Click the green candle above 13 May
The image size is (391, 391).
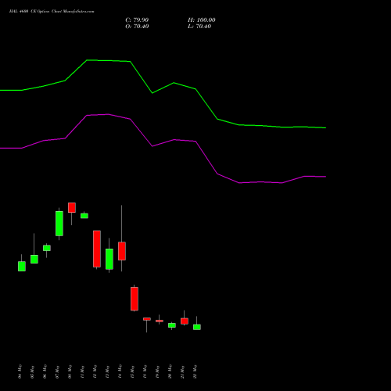(109, 259)
